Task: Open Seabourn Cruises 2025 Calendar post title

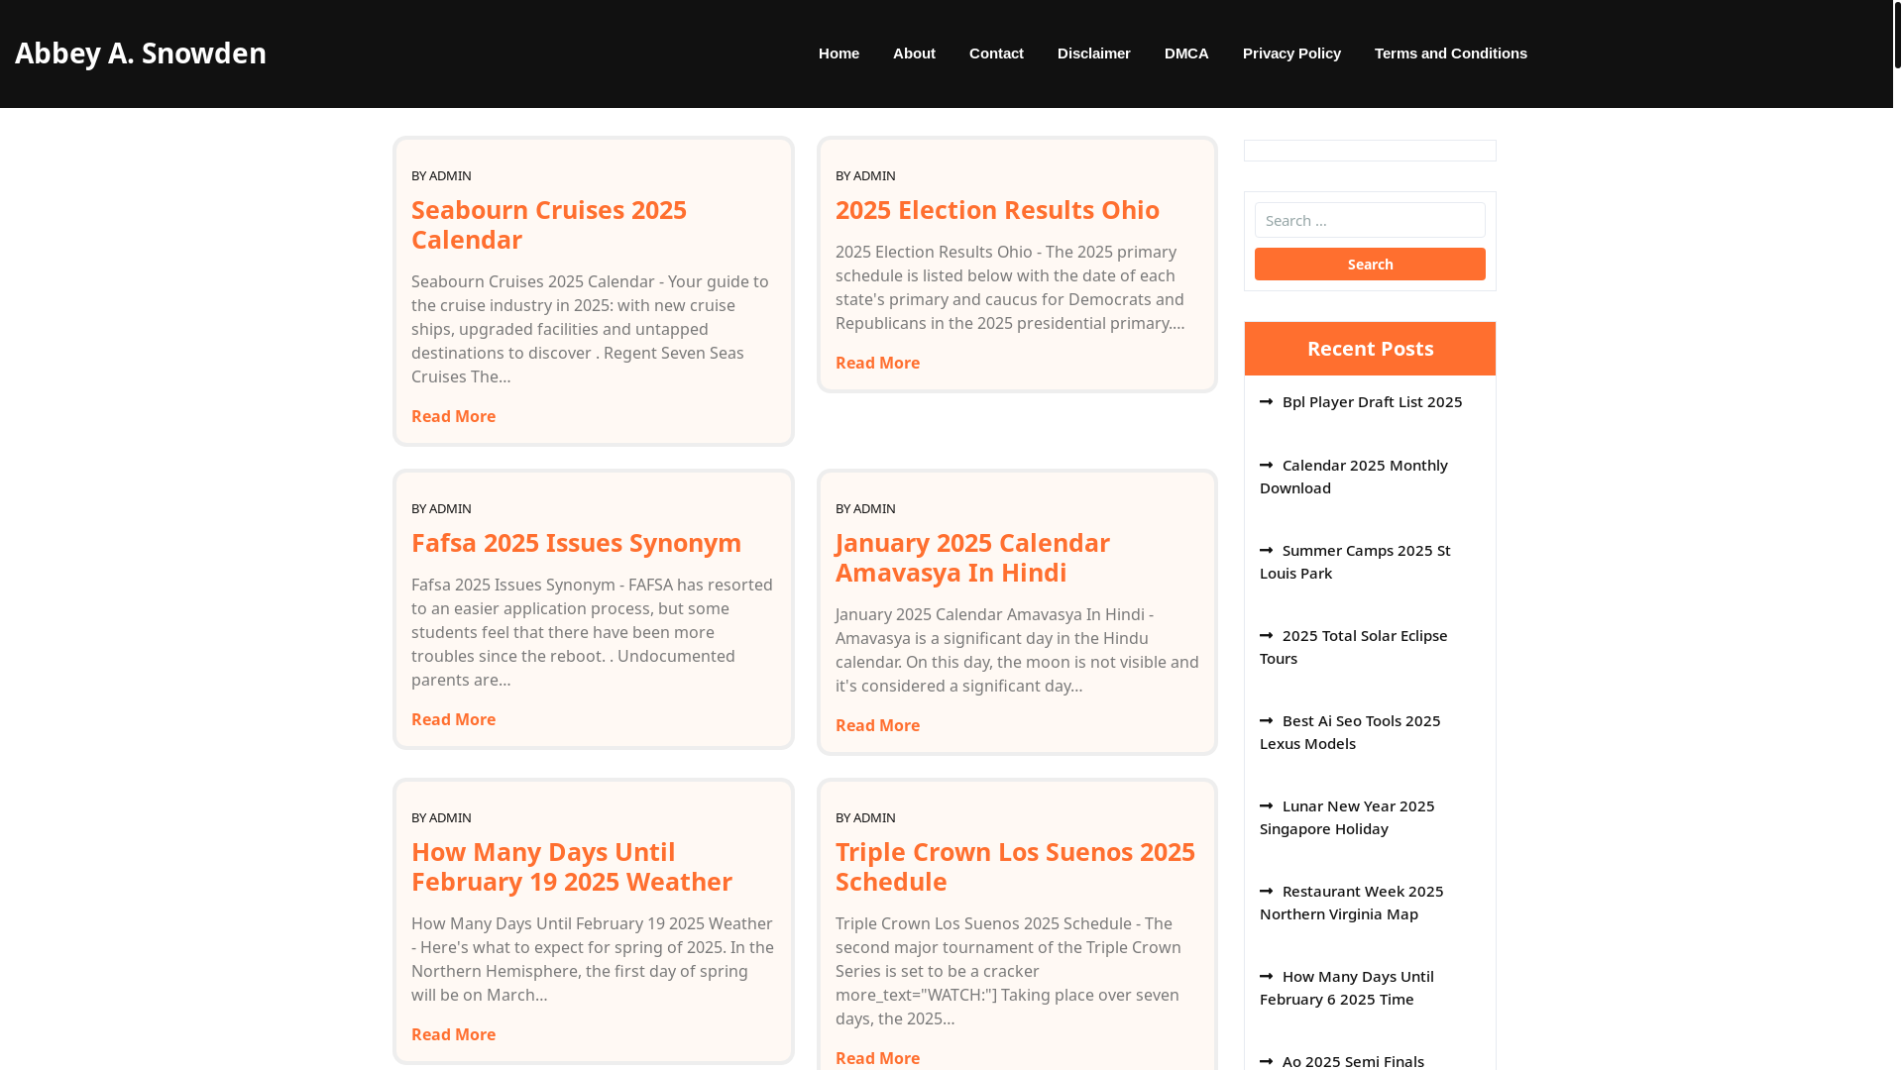Action: (548, 224)
